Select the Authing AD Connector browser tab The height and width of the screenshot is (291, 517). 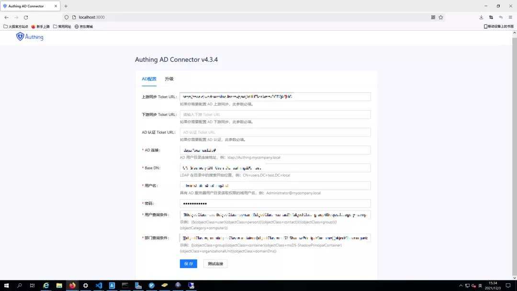click(30, 6)
